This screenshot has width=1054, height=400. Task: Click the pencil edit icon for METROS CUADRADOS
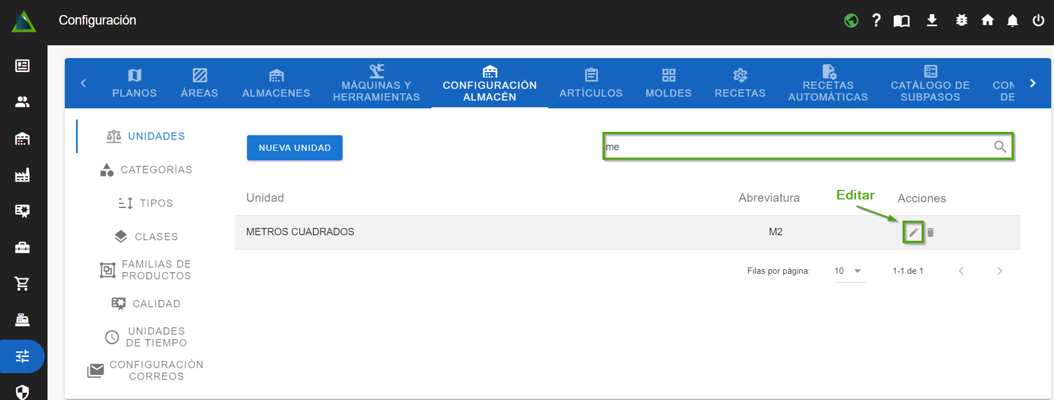click(x=913, y=232)
